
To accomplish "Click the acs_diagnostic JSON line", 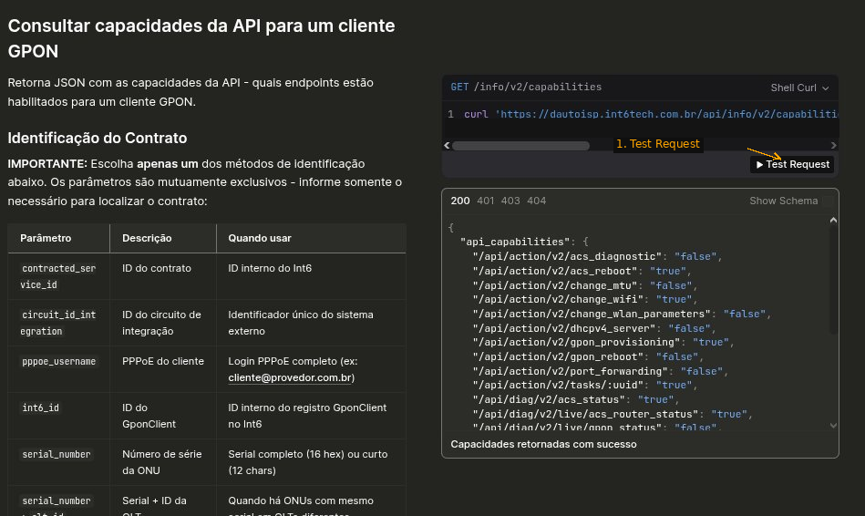I will pyautogui.click(x=597, y=256).
